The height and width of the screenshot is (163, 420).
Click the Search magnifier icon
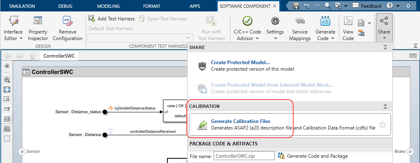click(x=327, y=6)
